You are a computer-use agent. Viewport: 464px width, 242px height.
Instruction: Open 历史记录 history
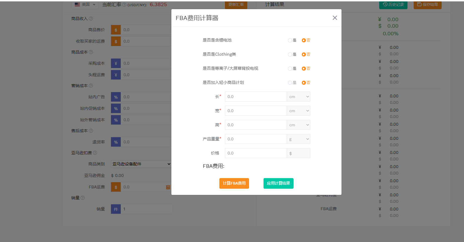(393, 4)
